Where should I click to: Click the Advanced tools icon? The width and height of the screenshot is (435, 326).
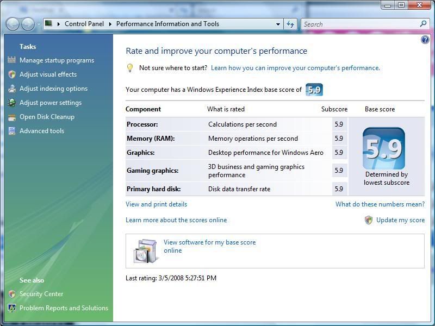(11, 131)
